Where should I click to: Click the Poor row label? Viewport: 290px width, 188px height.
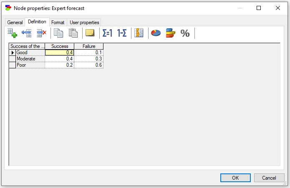tap(30, 65)
